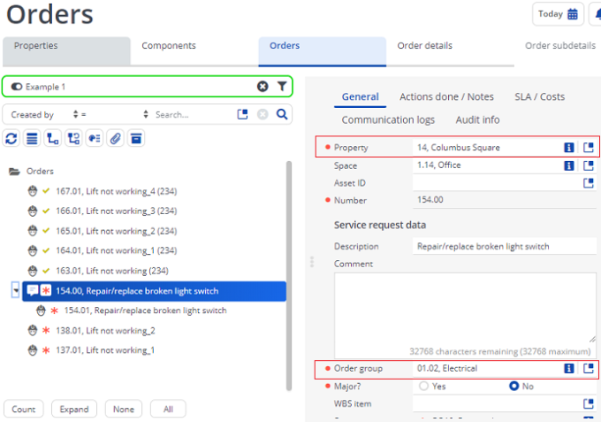Select No for Major?
The width and height of the screenshot is (601, 422).
tap(514, 386)
